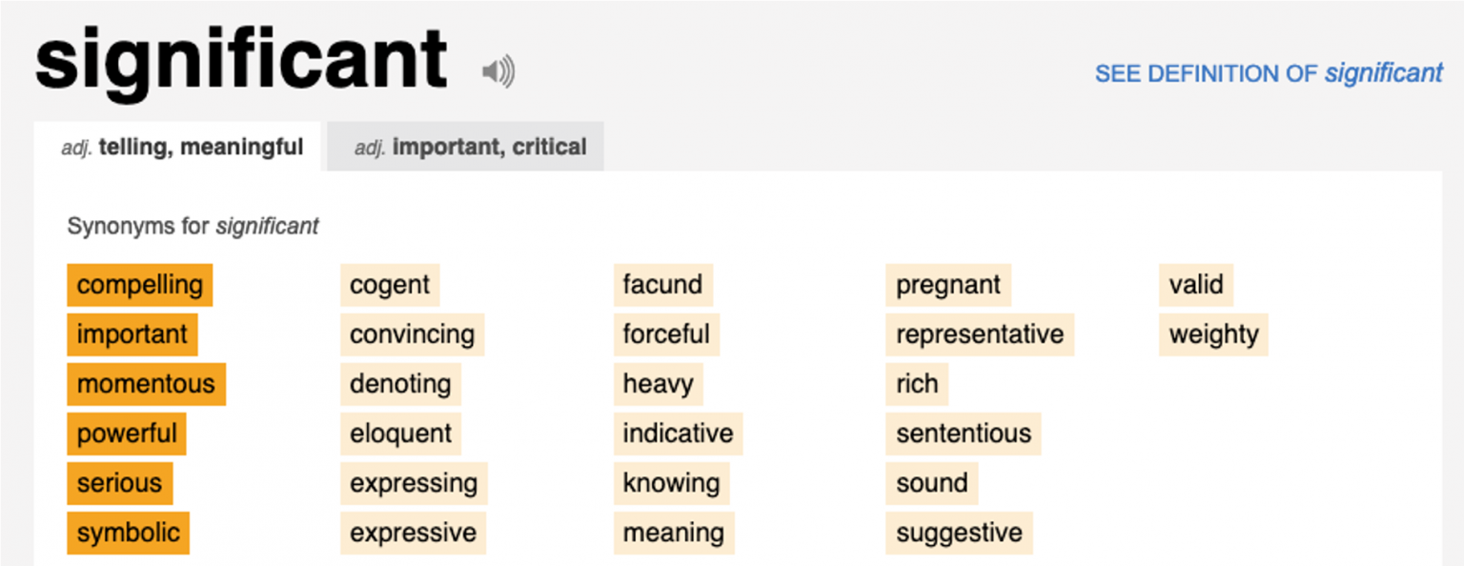Click the 'symbolic' synonym
The width and height of the screenshot is (1464, 566).
128,533
